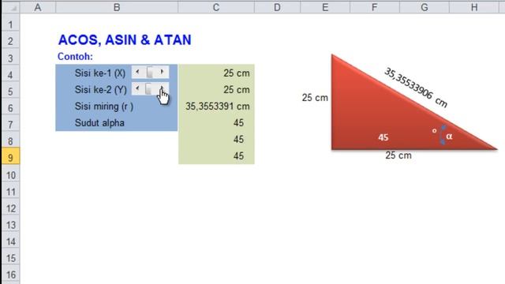Click the Sisi ke-1 (X) scrollbar thumb
Screen dimensions: 505x284
coord(150,72)
